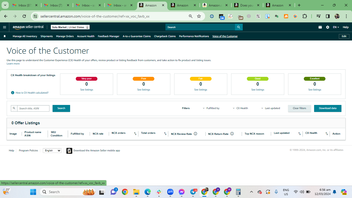Click the Amazon Seller Central logo
The height and width of the screenshot is (198, 352).
pyautogui.click(x=28, y=27)
